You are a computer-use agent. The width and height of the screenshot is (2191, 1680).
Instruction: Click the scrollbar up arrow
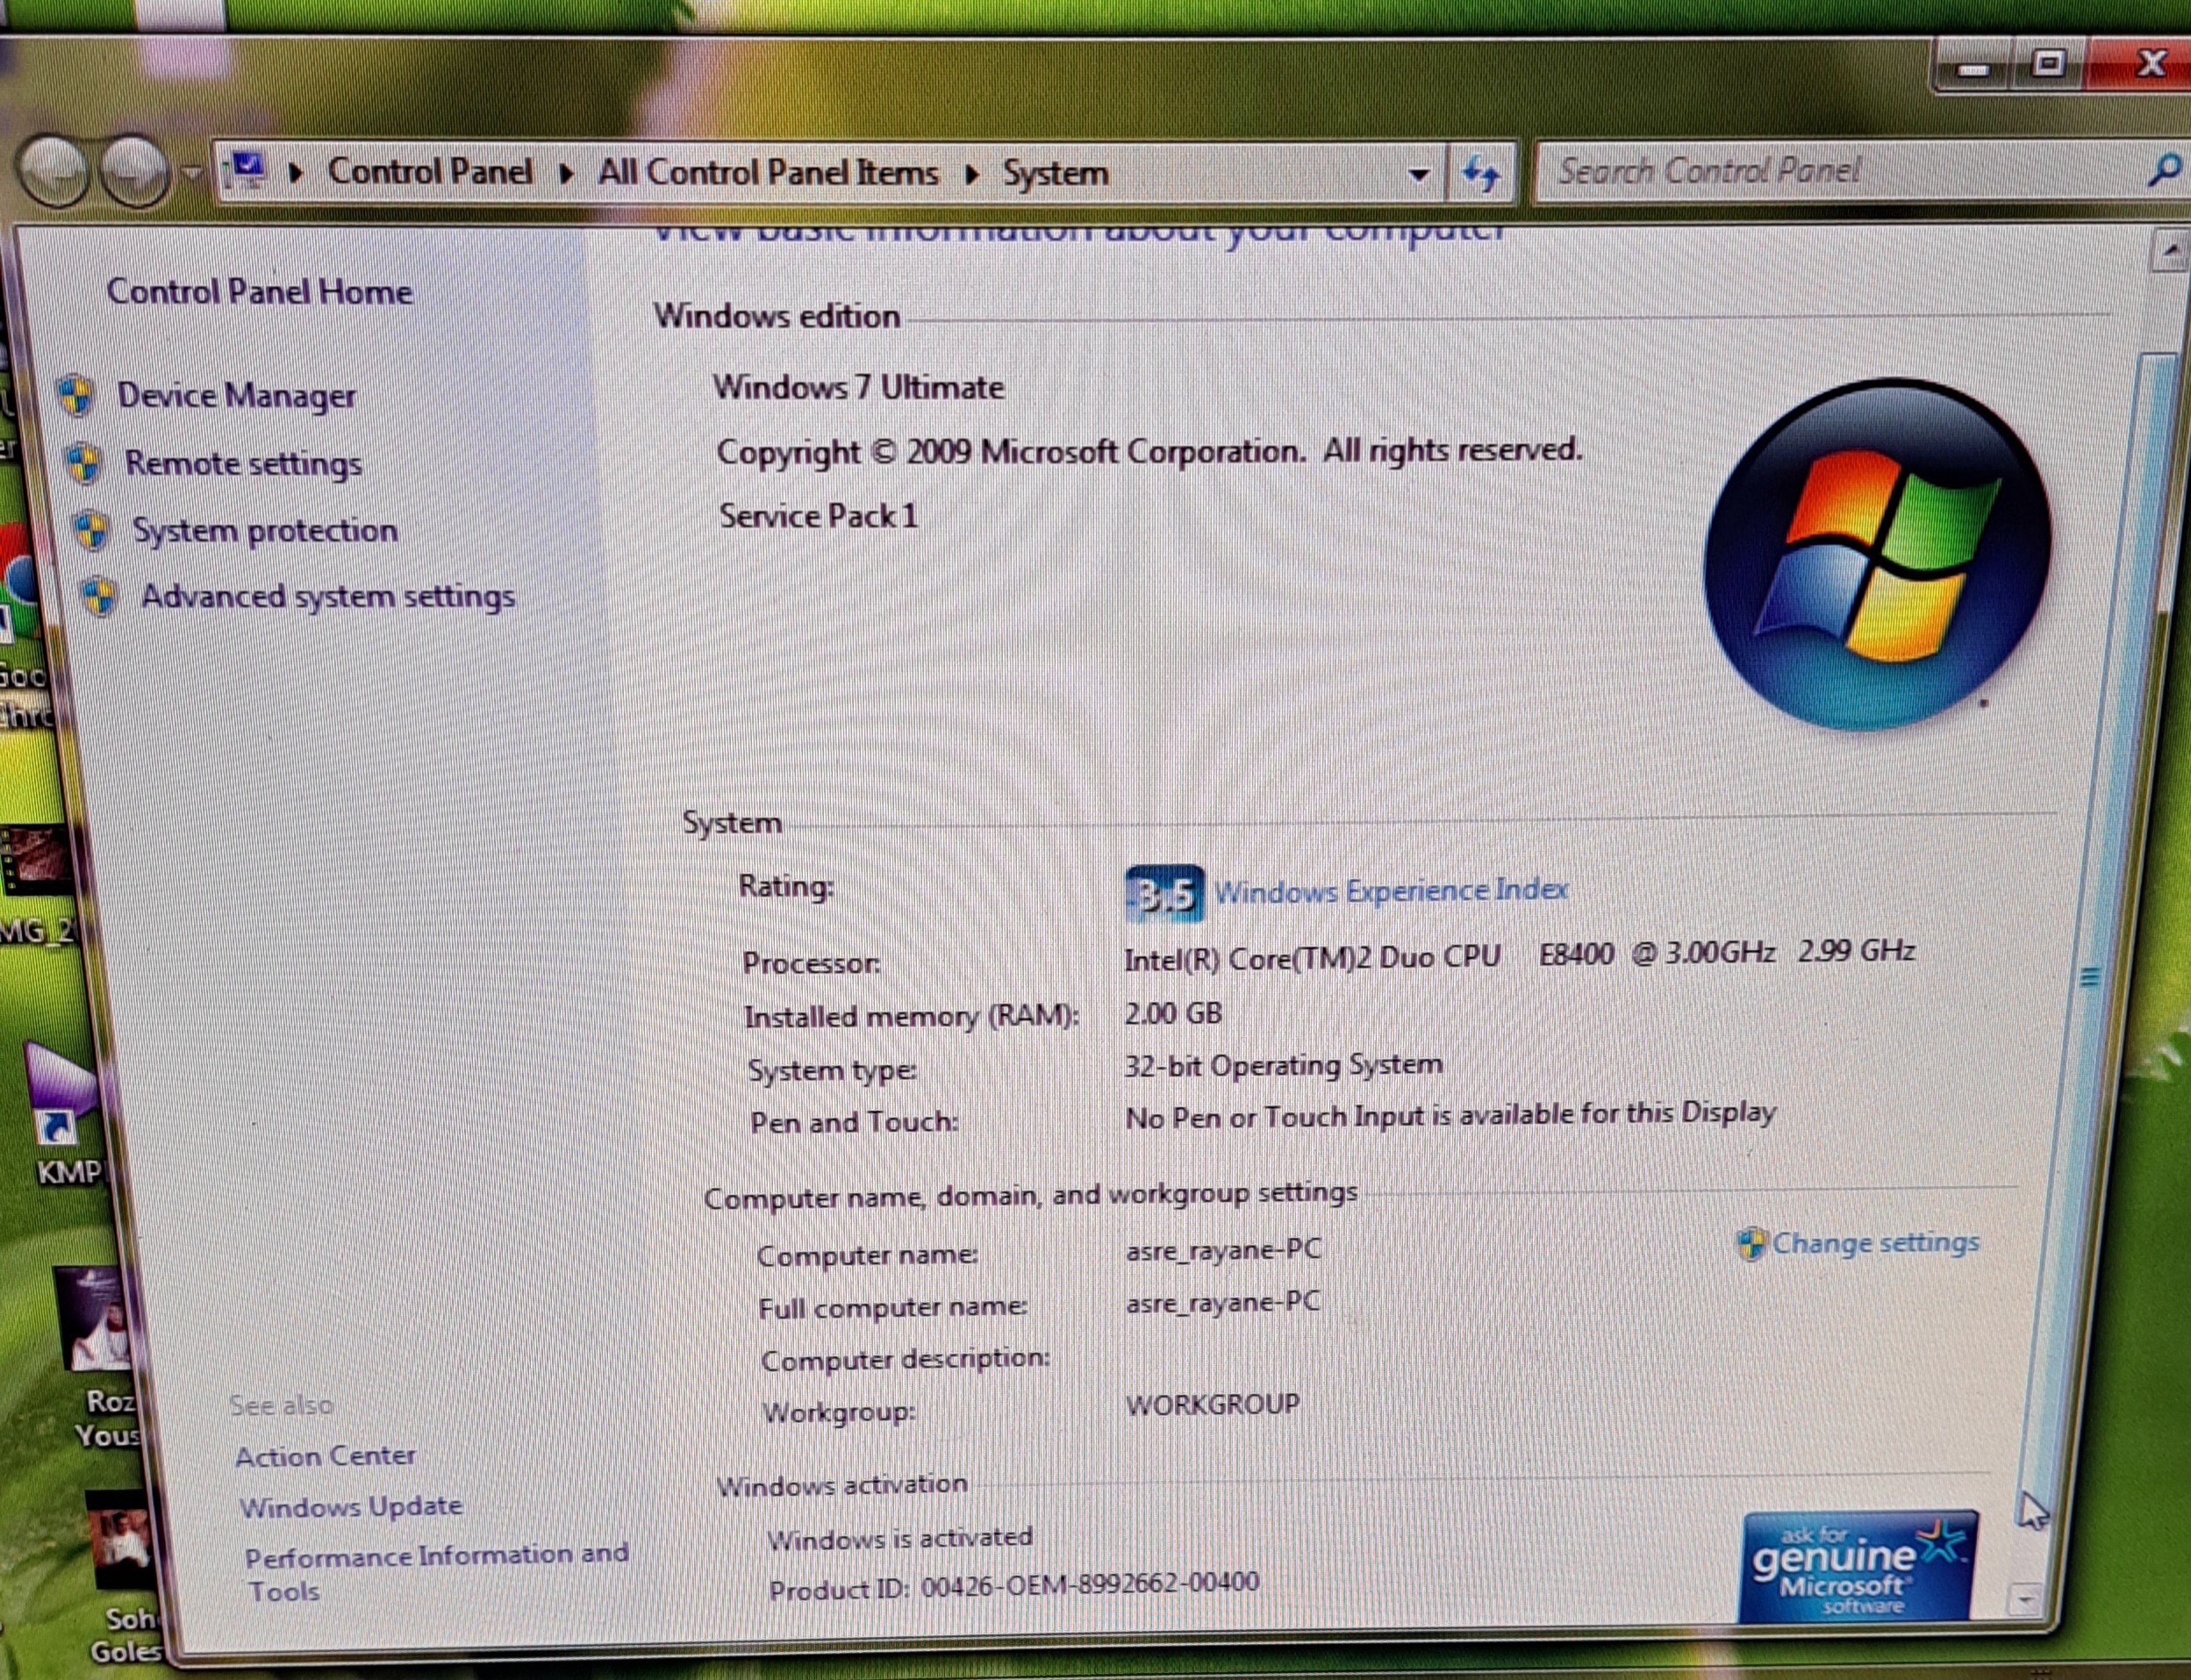pos(2169,251)
